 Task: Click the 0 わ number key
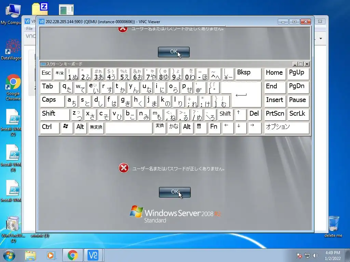click(x=189, y=74)
